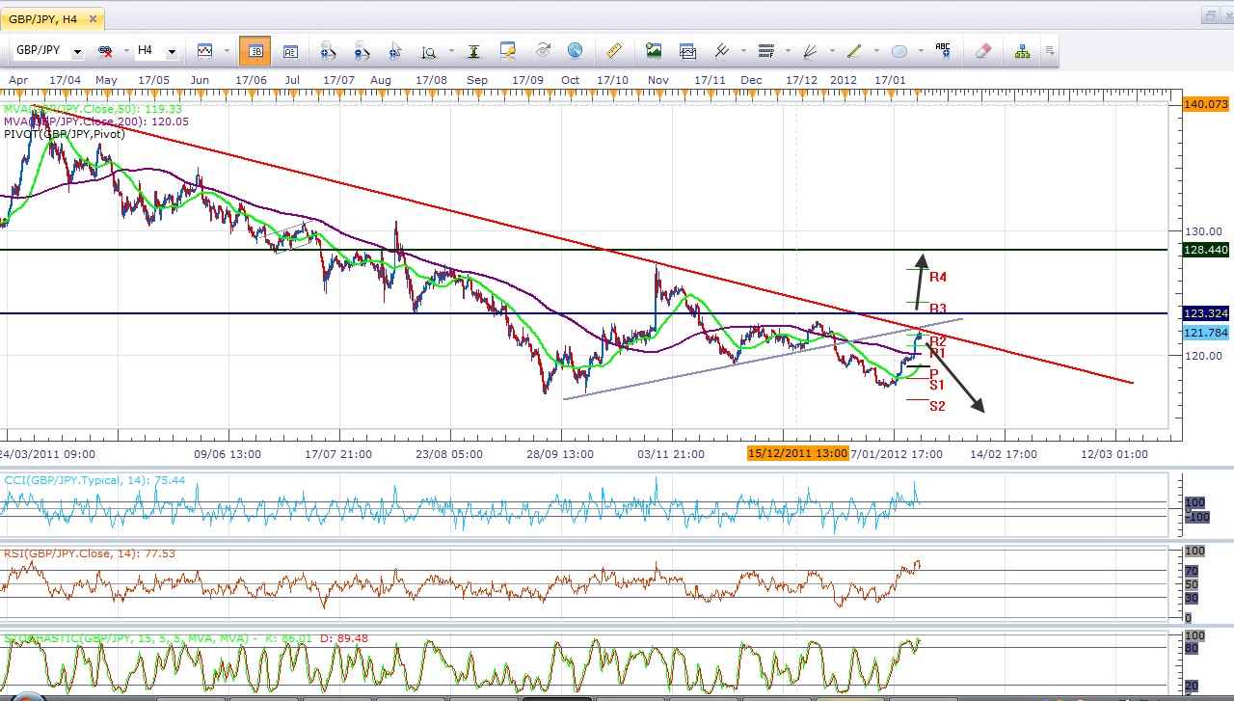
Task: Expand the ellipse shape dropdown arrow
Action: point(919,51)
